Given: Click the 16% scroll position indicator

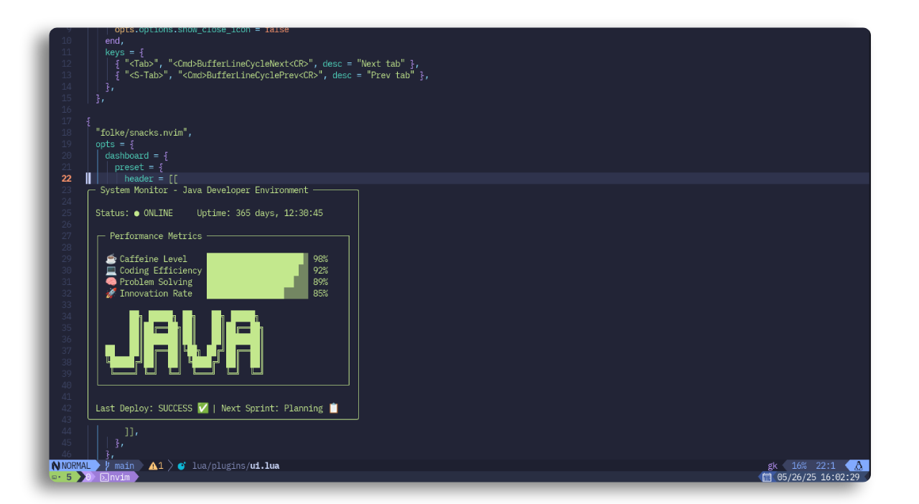Looking at the screenshot, I should [x=799, y=466].
